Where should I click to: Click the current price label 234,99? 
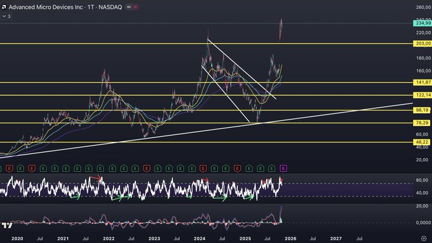(422, 23)
